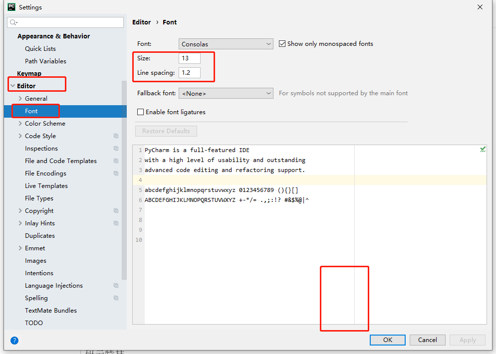Click the settings tree vertical scrollbar
The width and height of the screenshot is (496, 354).
[124, 180]
